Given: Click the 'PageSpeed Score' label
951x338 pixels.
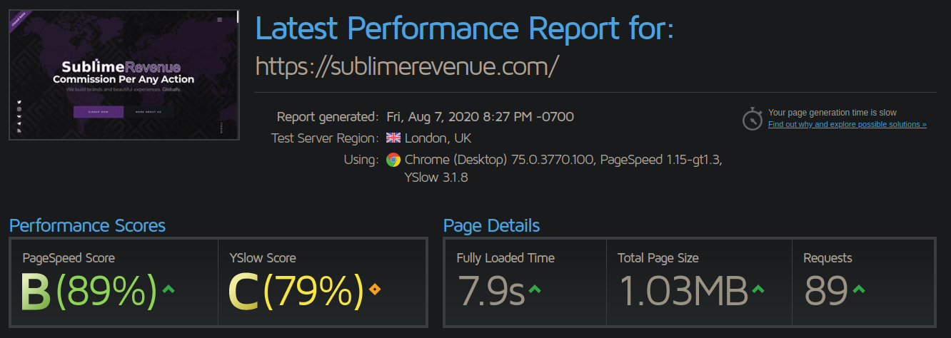Looking at the screenshot, I should click(x=69, y=258).
